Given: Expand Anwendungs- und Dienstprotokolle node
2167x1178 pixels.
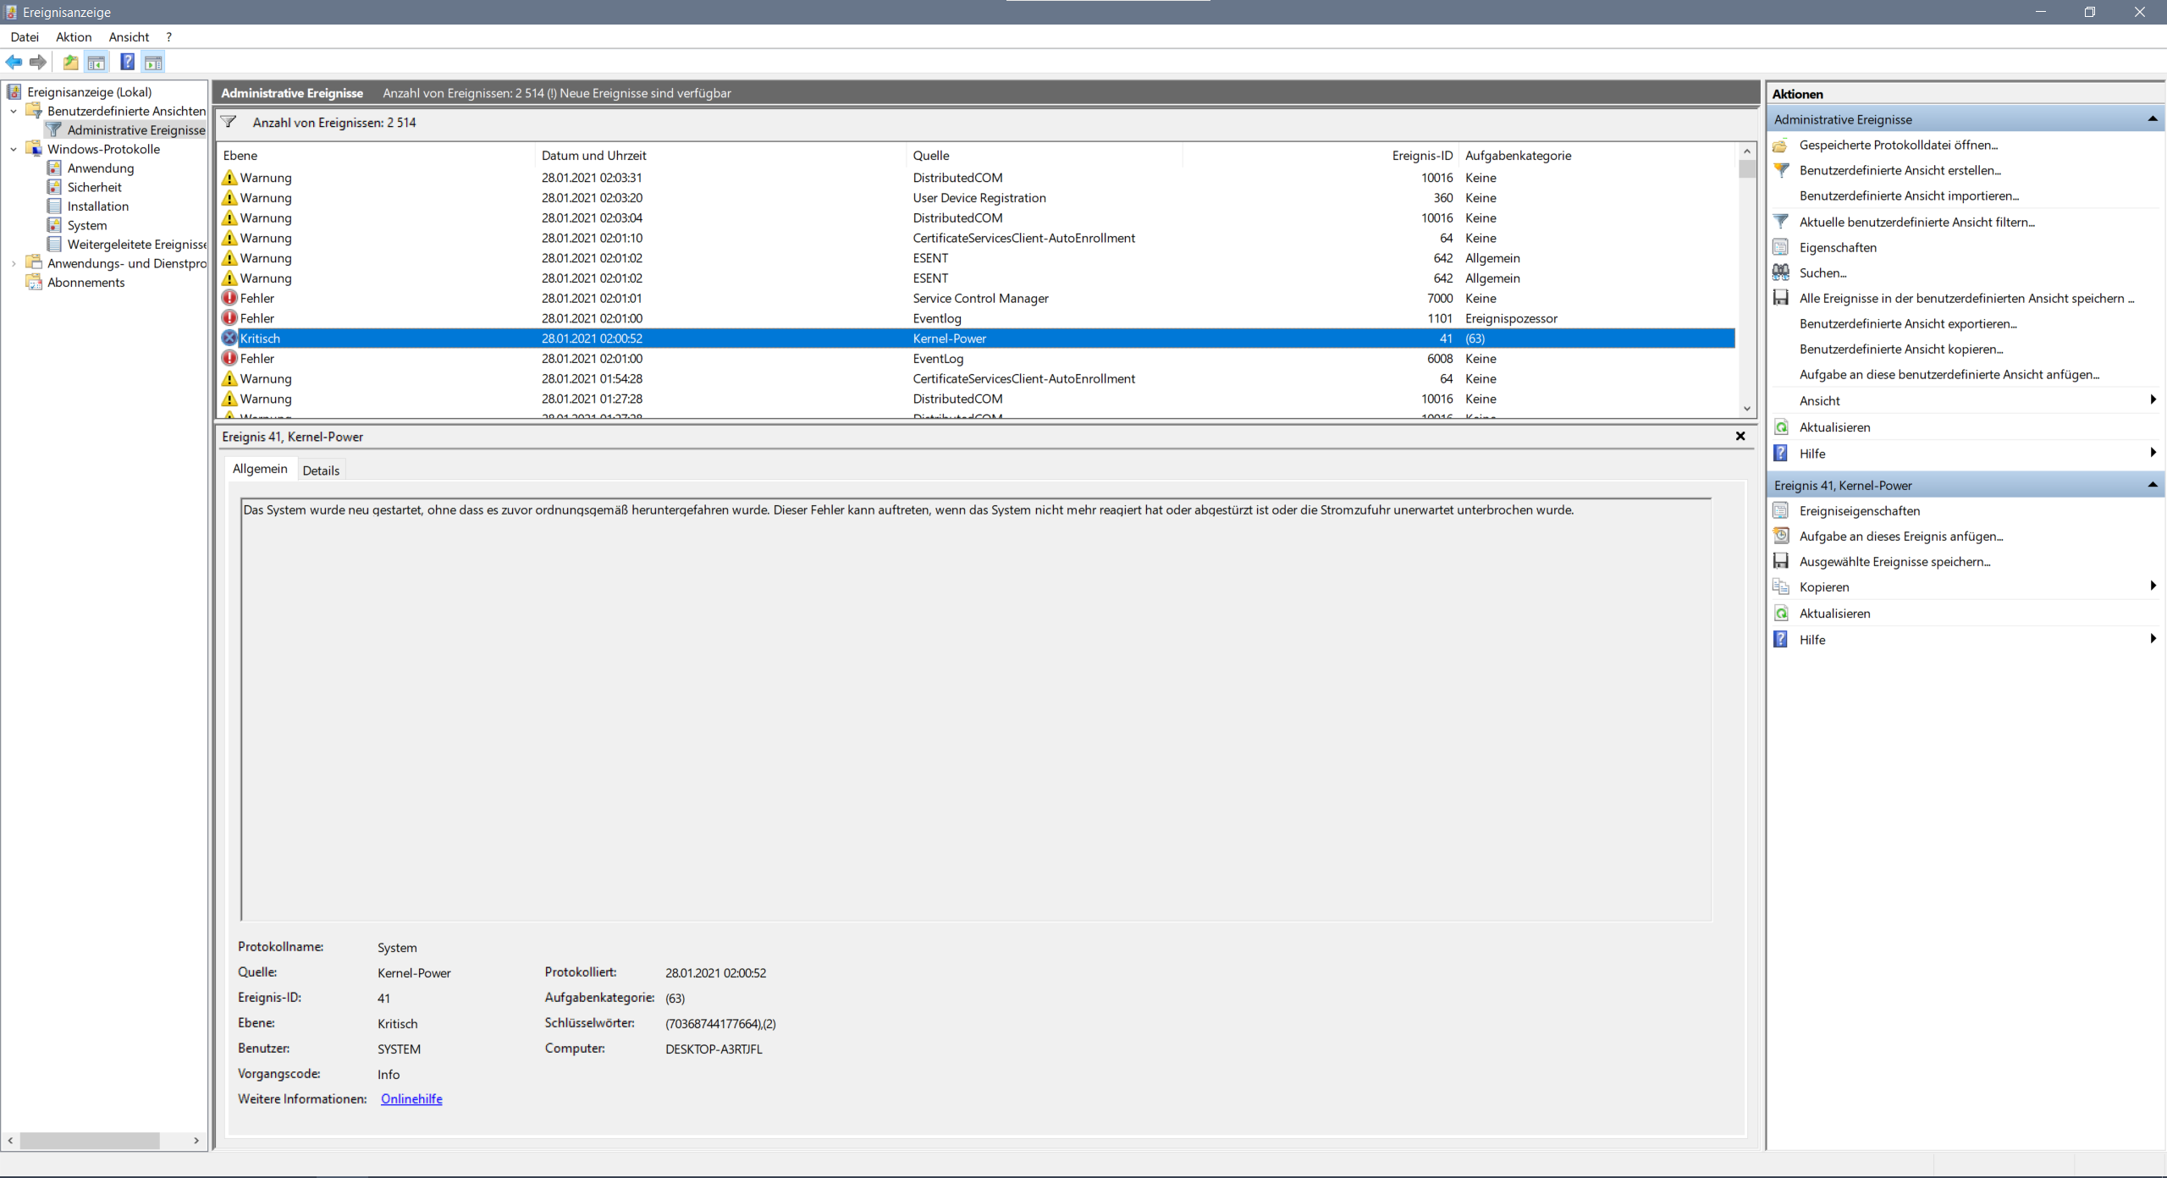Looking at the screenshot, I should click(14, 263).
